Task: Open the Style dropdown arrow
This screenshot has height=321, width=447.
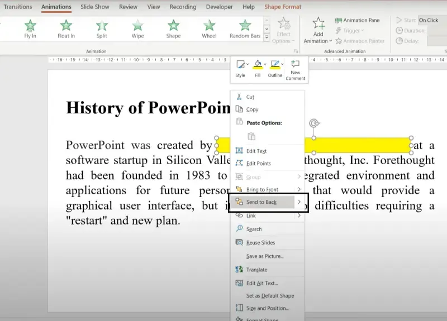Action: pyautogui.click(x=248, y=64)
